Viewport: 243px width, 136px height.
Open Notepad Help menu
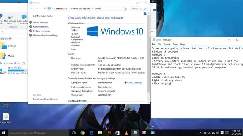click(182, 44)
